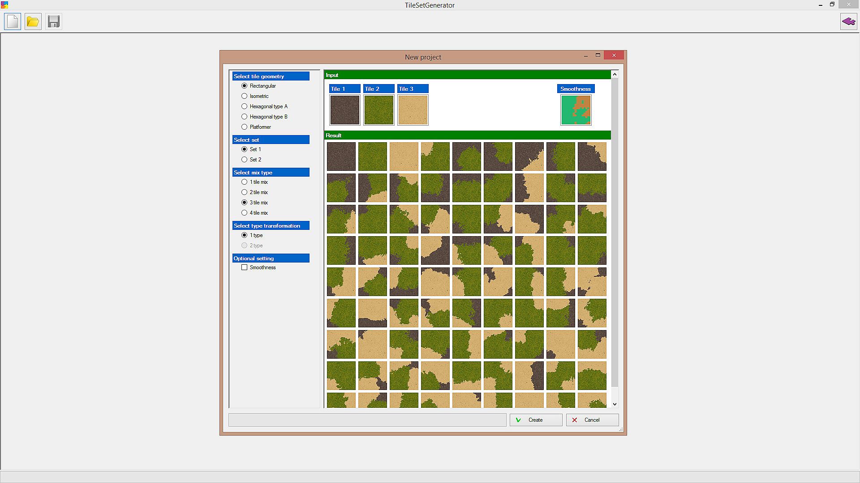Image resolution: width=860 pixels, height=483 pixels.
Task: Select the Platformer geometry option
Action: 245,127
